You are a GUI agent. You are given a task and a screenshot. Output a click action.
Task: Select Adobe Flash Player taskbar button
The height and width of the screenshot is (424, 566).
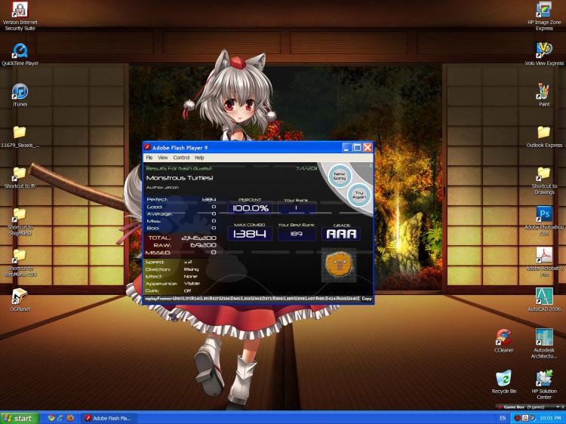[x=109, y=418]
